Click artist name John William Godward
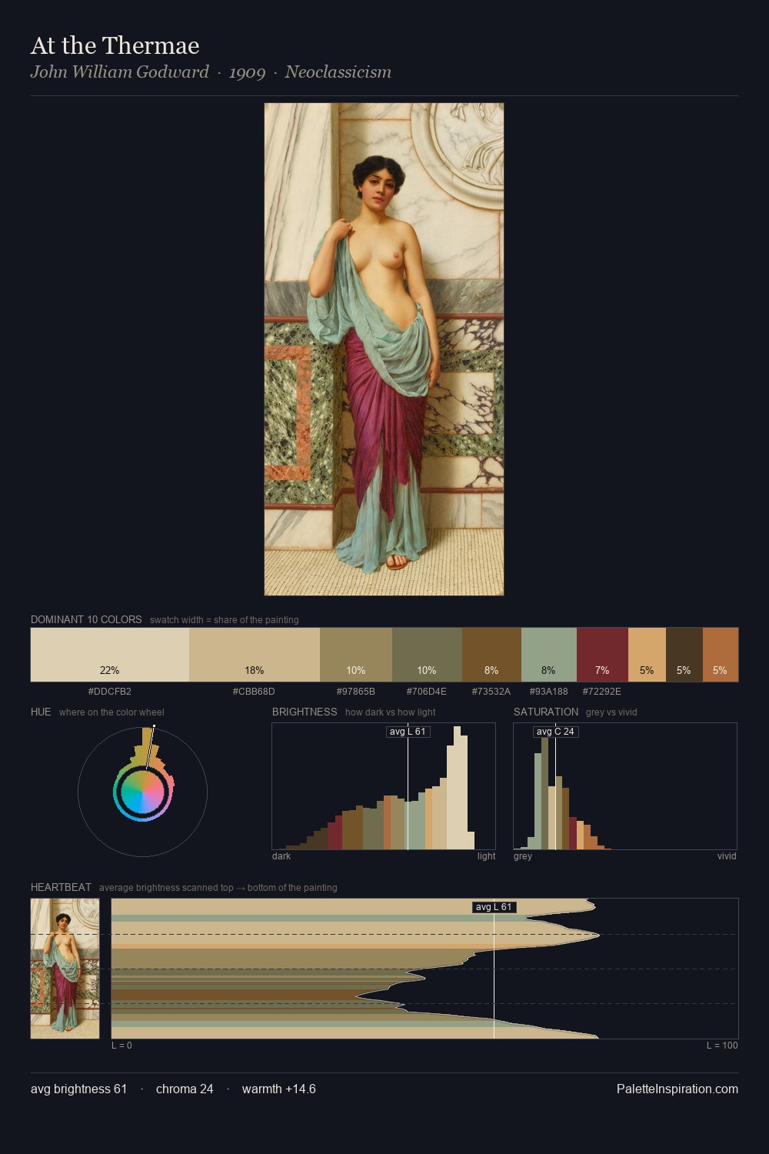The height and width of the screenshot is (1154, 769). pos(120,72)
